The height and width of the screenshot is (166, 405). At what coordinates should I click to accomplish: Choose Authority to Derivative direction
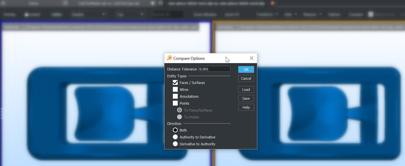[175, 137]
